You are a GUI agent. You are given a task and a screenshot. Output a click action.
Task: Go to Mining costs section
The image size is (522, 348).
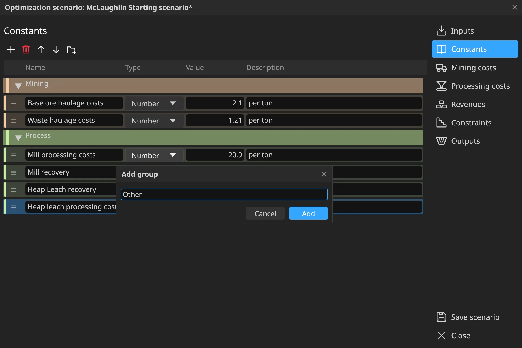click(x=475, y=68)
